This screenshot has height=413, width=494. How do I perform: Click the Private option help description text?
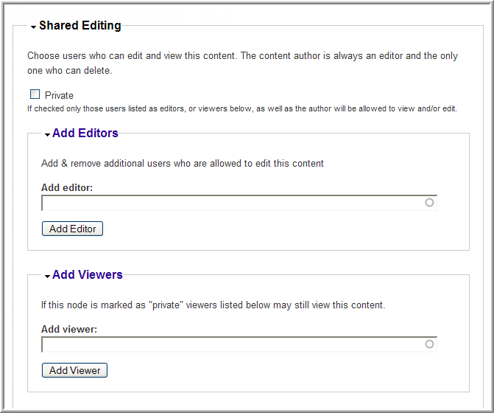click(x=241, y=109)
